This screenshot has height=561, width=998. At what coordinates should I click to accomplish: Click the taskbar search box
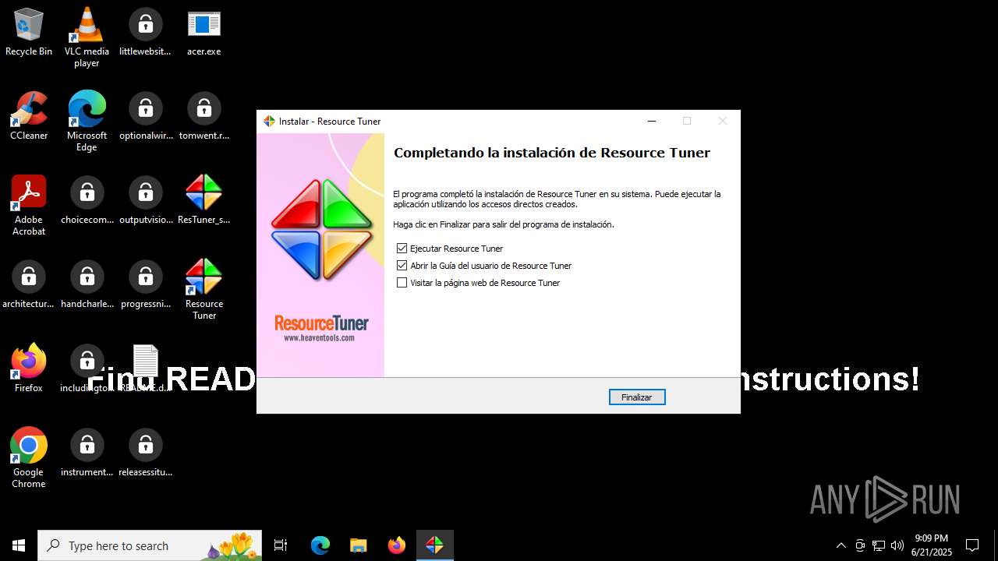150,545
